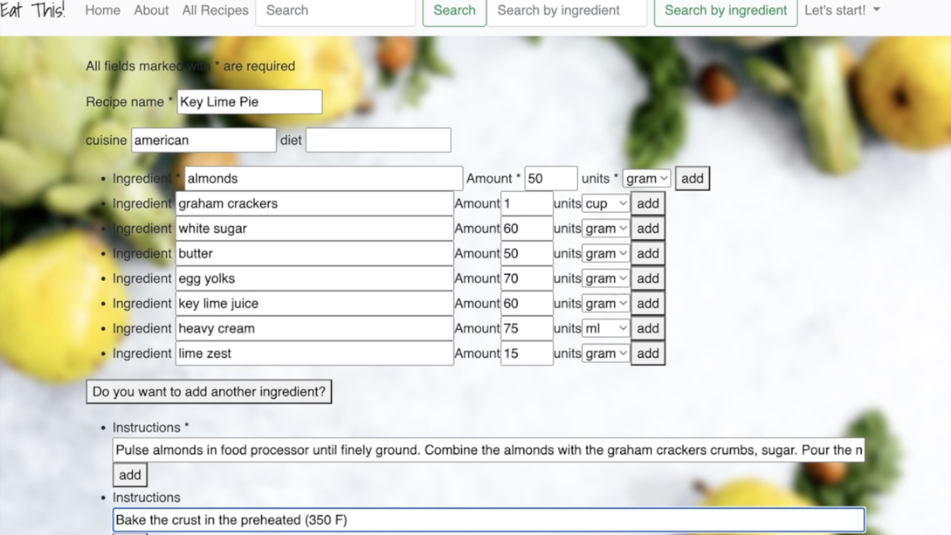The width and height of the screenshot is (951, 535).
Task: Open the About page
Action: [x=151, y=10]
